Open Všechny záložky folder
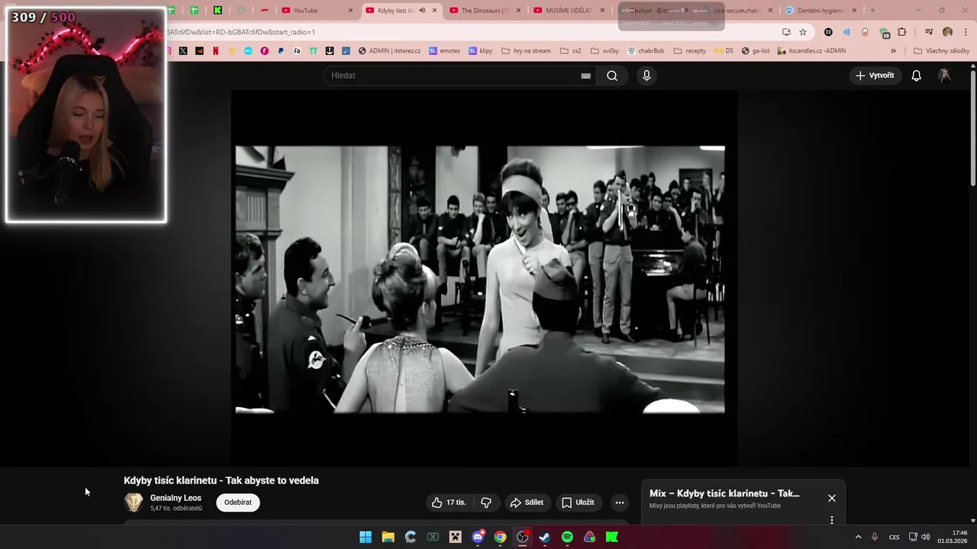This screenshot has height=549, width=977. pyautogui.click(x=941, y=51)
